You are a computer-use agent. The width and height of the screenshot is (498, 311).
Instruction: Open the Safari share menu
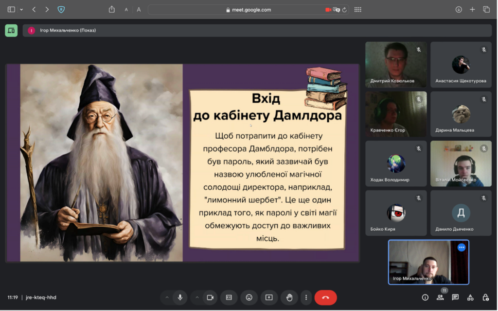[x=112, y=10]
